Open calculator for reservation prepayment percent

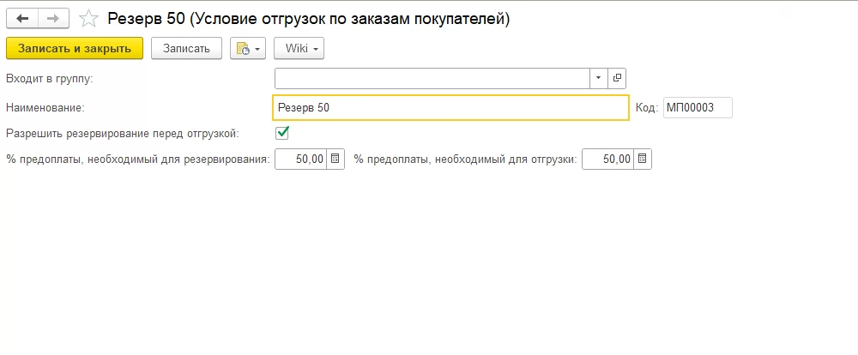click(335, 159)
